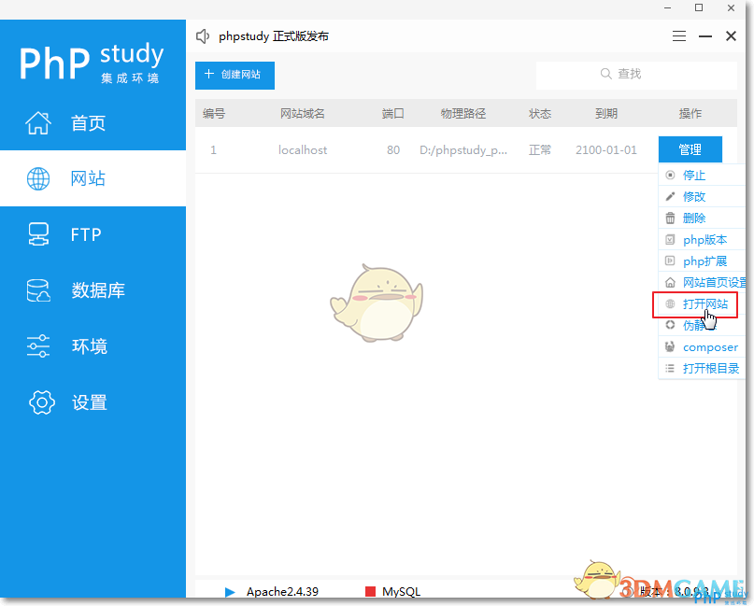Select 停止 to stop the localhost site

click(695, 175)
